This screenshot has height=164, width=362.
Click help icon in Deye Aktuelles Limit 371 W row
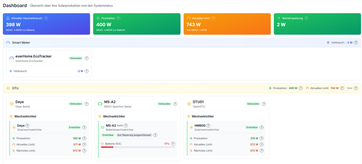point(84,144)
